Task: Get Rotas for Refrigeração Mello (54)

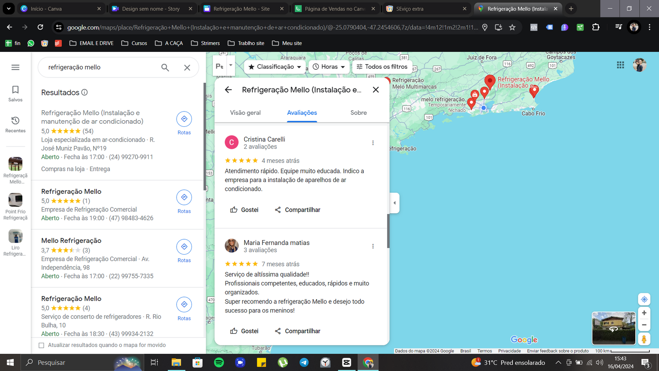Action: click(184, 123)
